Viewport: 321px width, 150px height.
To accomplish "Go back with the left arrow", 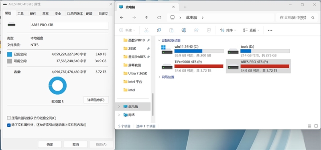I will (x=122, y=18).
